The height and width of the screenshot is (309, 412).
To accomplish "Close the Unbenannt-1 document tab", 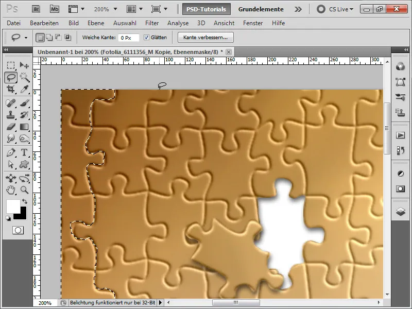I will pyautogui.click(x=229, y=52).
